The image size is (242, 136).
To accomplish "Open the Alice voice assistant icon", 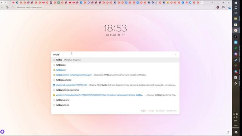I will pyautogui.click(x=2, y=132).
